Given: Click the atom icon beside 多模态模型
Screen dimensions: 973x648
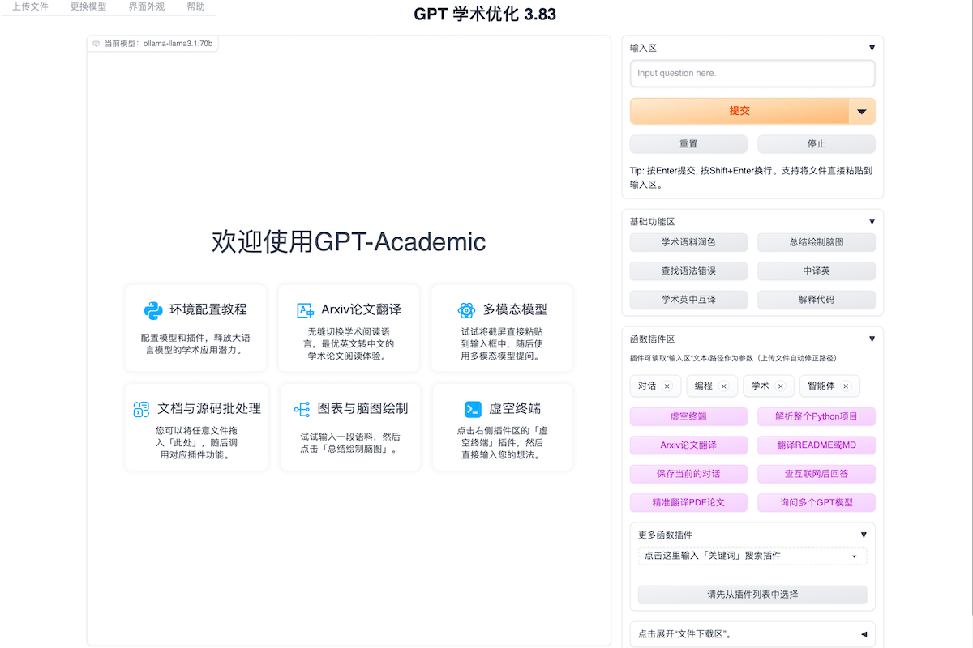Looking at the screenshot, I should pyautogui.click(x=465, y=309).
